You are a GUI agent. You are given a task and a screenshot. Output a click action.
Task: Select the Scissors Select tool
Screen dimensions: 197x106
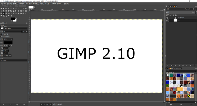tap(14, 9)
